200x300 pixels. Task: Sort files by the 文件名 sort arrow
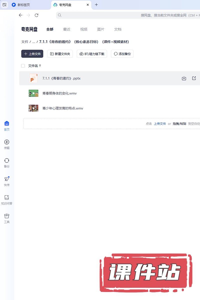(40, 66)
